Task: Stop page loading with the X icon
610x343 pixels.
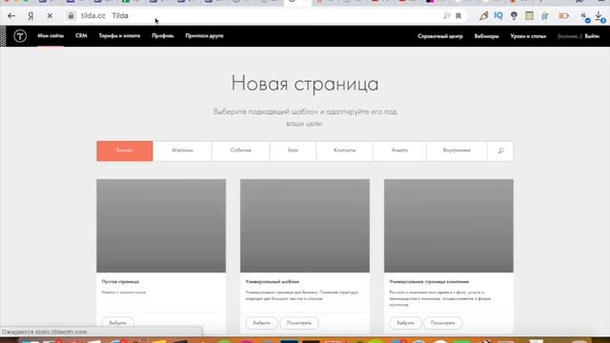Action: tap(50, 16)
